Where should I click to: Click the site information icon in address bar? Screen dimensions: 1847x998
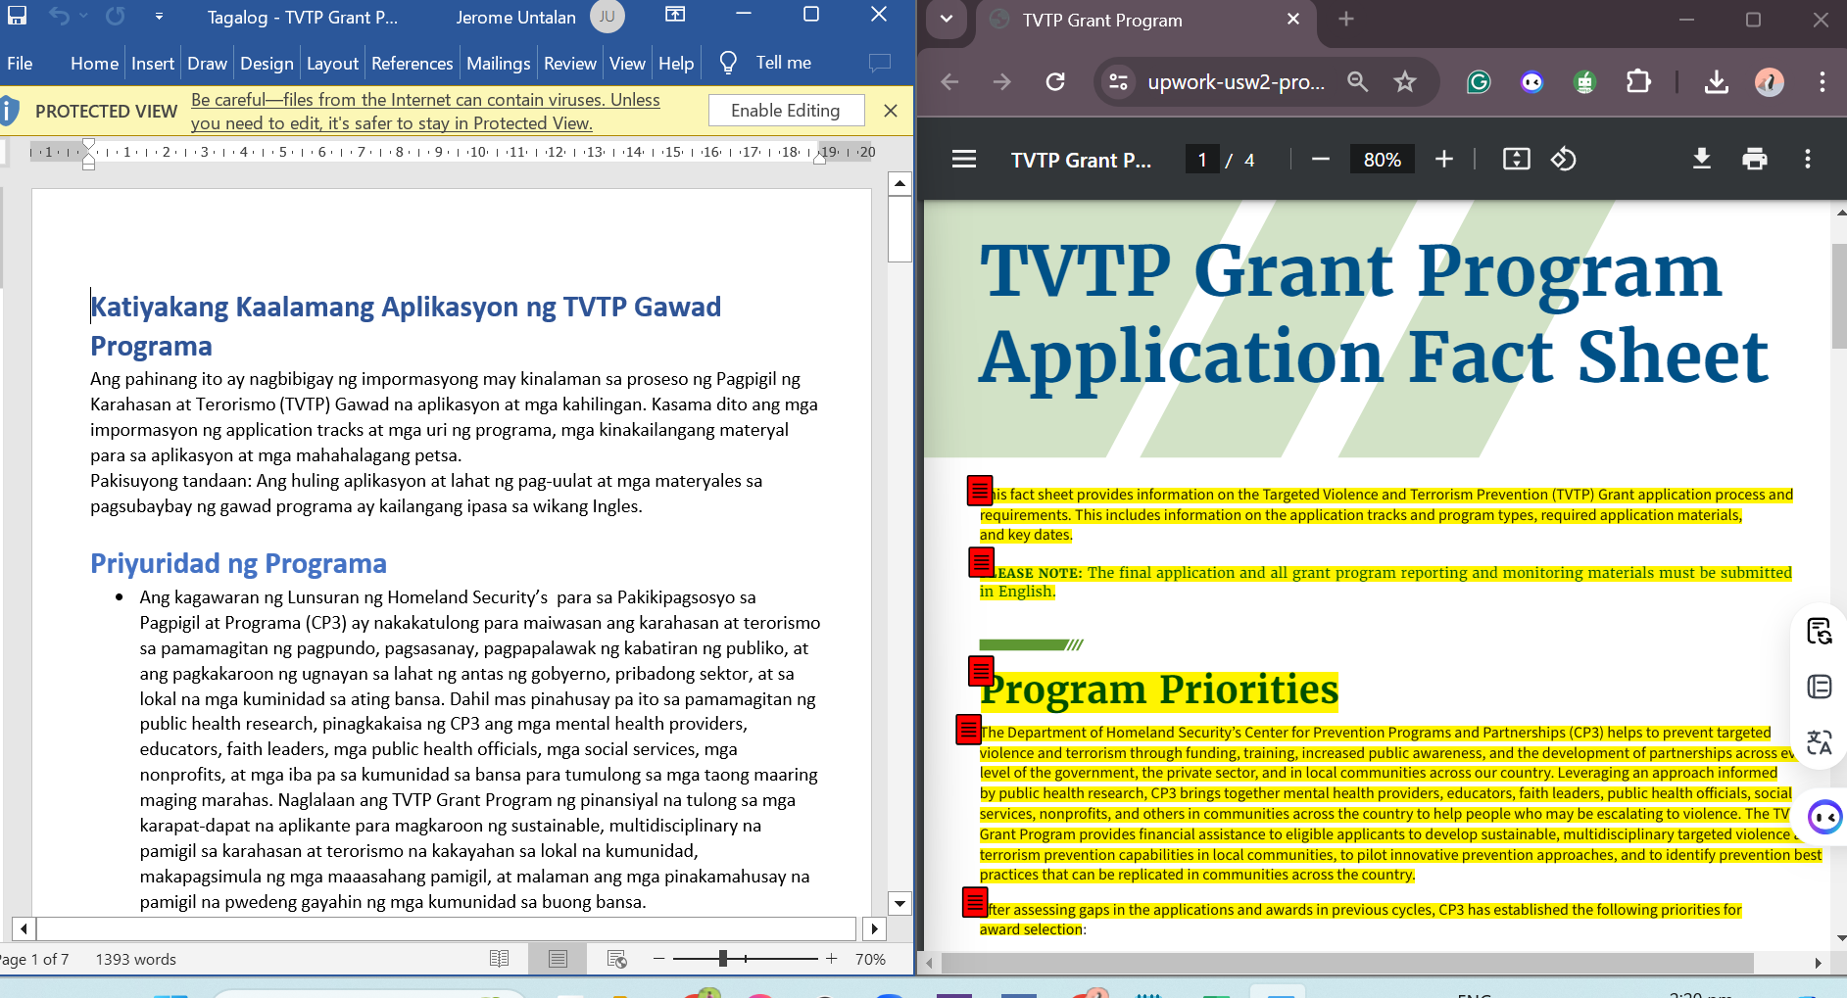point(1118,82)
